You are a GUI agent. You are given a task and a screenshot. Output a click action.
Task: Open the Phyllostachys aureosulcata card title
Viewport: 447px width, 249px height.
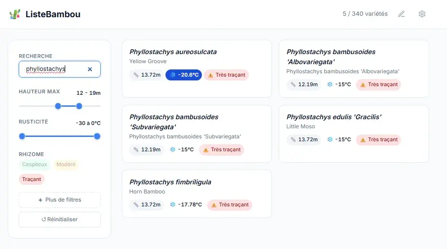click(173, 52)
